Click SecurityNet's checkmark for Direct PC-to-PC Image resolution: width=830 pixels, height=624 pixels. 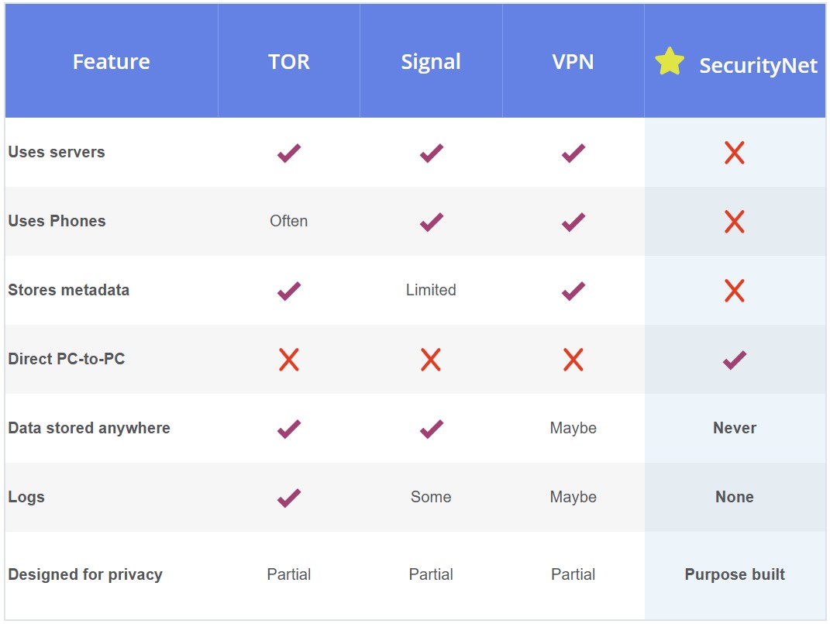pos(735,360)
